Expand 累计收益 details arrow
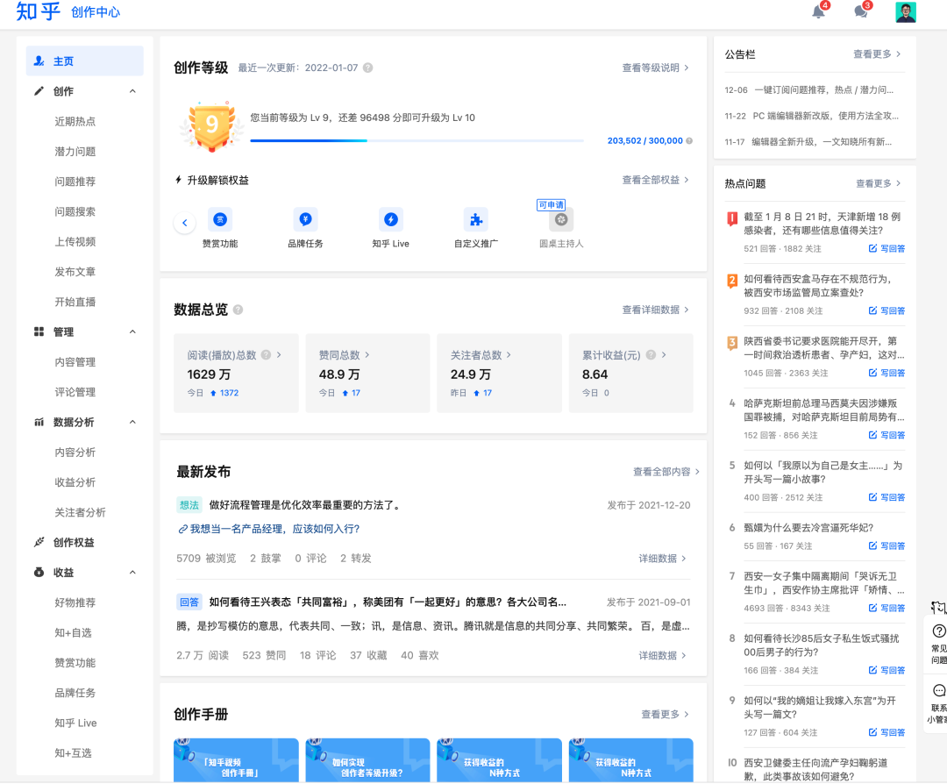947x784 pixels. tap(664, 355)
